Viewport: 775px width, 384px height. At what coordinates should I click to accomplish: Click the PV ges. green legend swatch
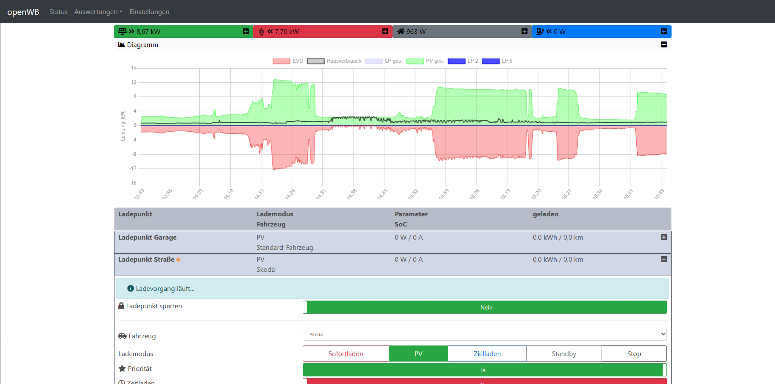click(x=415, y=61)
